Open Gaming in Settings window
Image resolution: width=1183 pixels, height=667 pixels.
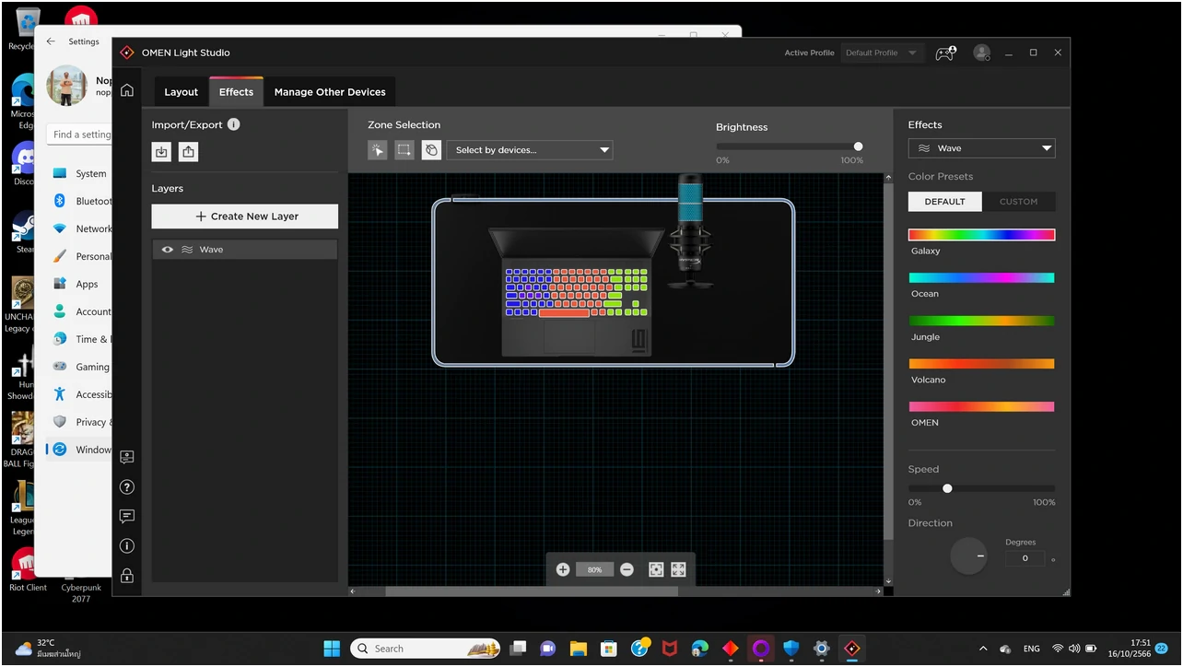pos(81,367)
